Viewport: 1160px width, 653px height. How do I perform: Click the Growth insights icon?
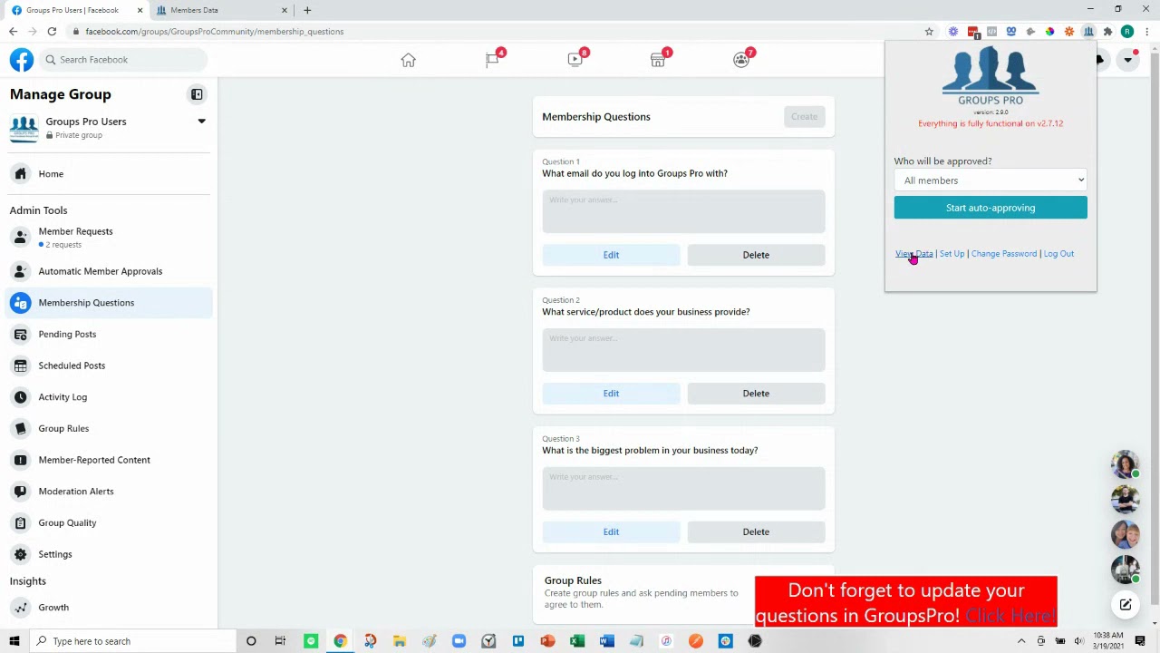click(x=21, y=608)
